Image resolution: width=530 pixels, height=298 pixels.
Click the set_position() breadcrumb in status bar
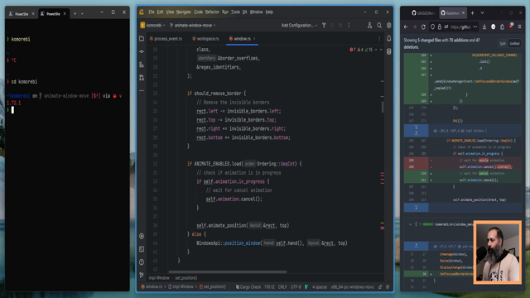213,287
